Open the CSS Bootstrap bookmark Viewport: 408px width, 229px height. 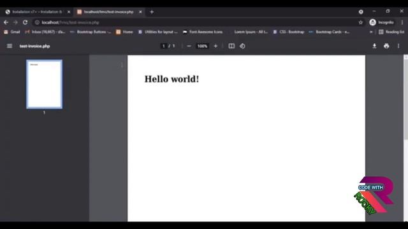point(289,32)
